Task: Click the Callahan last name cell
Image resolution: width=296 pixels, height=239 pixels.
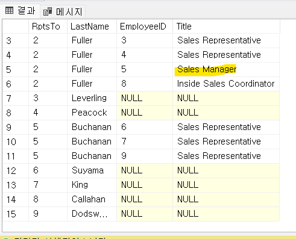Action: tap(92, 199)
